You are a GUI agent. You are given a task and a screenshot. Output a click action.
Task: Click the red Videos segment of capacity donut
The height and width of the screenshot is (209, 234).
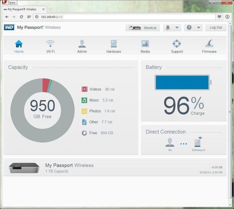(46, 86)
